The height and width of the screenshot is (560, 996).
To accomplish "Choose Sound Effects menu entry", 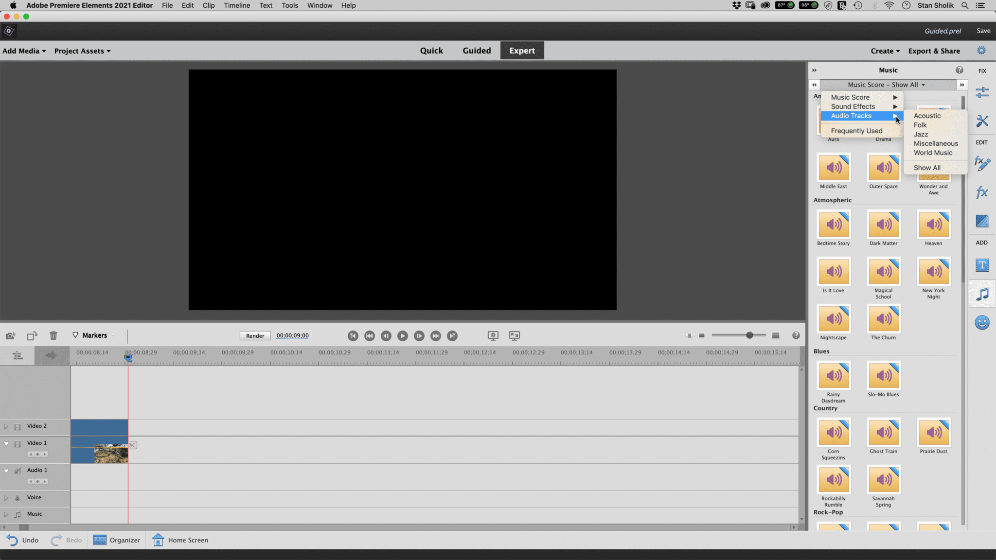I will [x=862, y=106].
